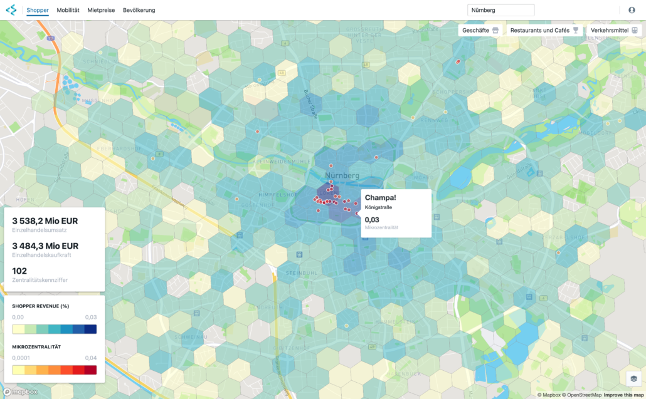
Task: Click the MIKROZENTRALITÄT legend title
Action: point(36,347)
